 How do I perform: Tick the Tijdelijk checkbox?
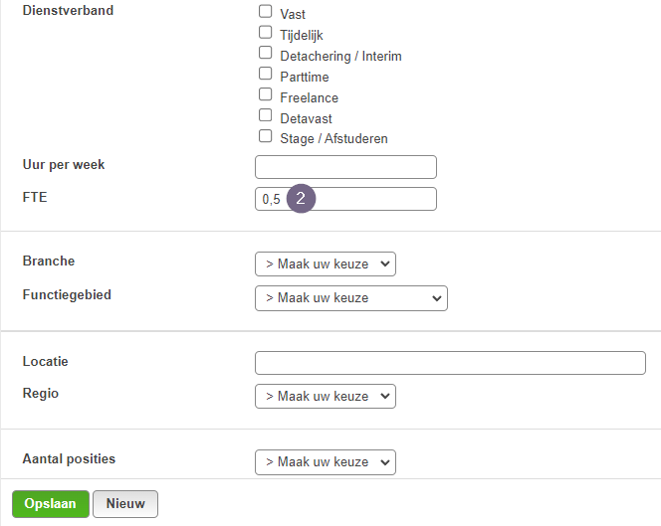(265, 32)
